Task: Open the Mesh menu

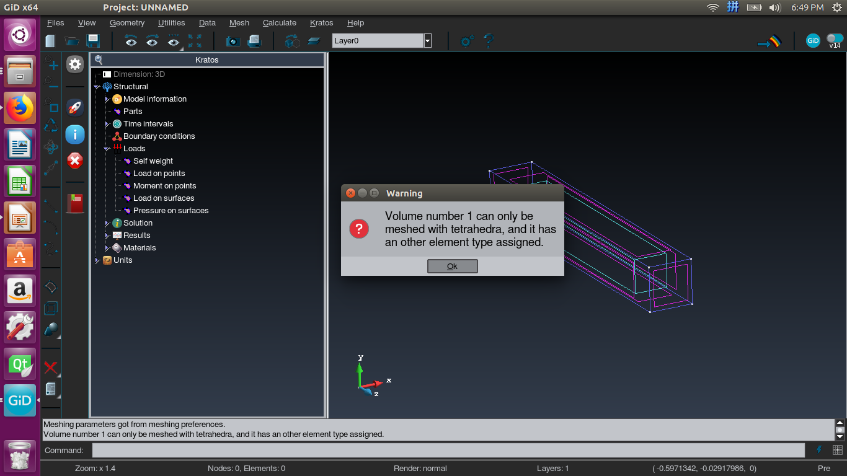Action: click(x=239, y=23)
